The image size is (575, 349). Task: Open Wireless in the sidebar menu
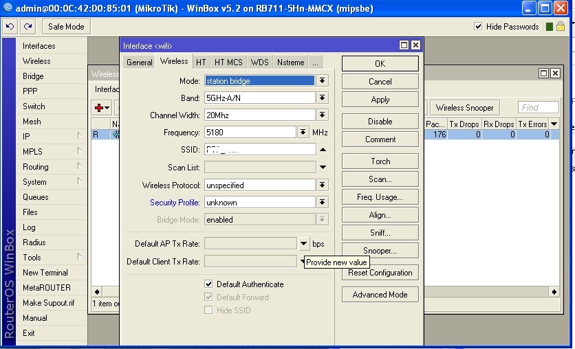(52, 60)
